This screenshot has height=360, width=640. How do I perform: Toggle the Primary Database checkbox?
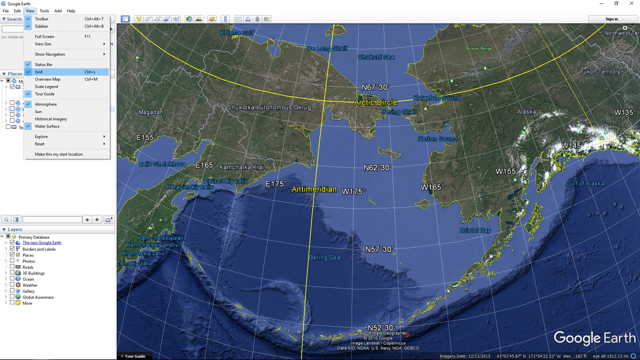8,237
